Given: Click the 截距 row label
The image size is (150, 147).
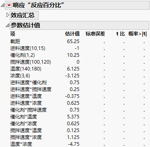Looking at the screenshot, I should pos(15,41).
